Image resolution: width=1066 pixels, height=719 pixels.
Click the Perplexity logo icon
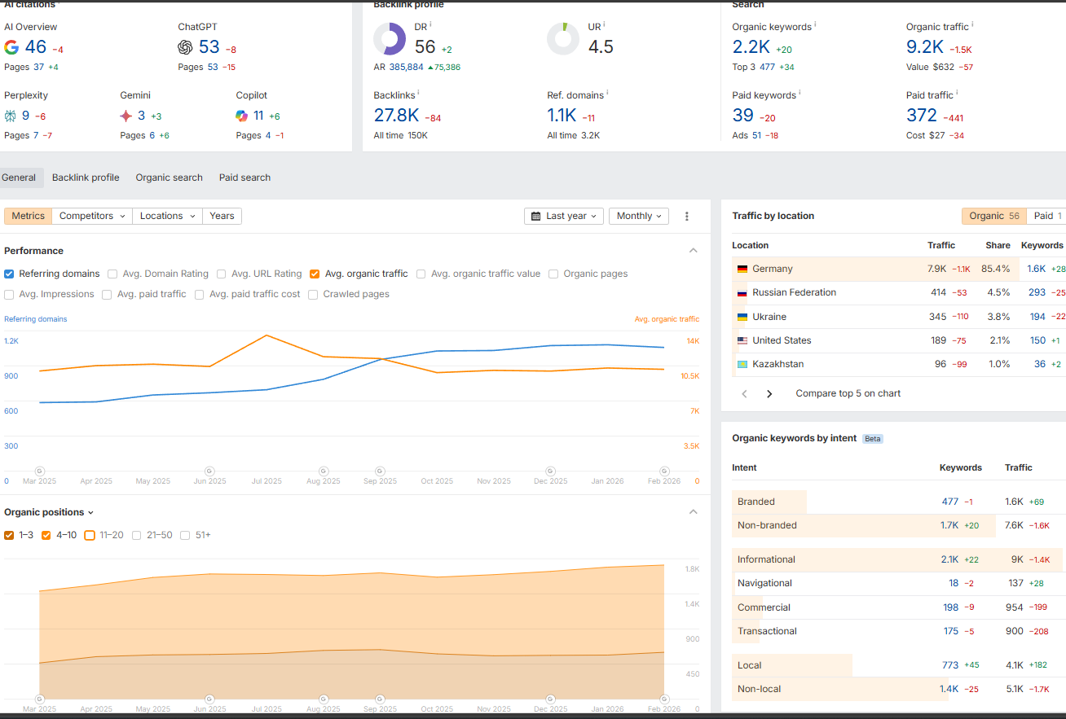[x=11, y=116]
